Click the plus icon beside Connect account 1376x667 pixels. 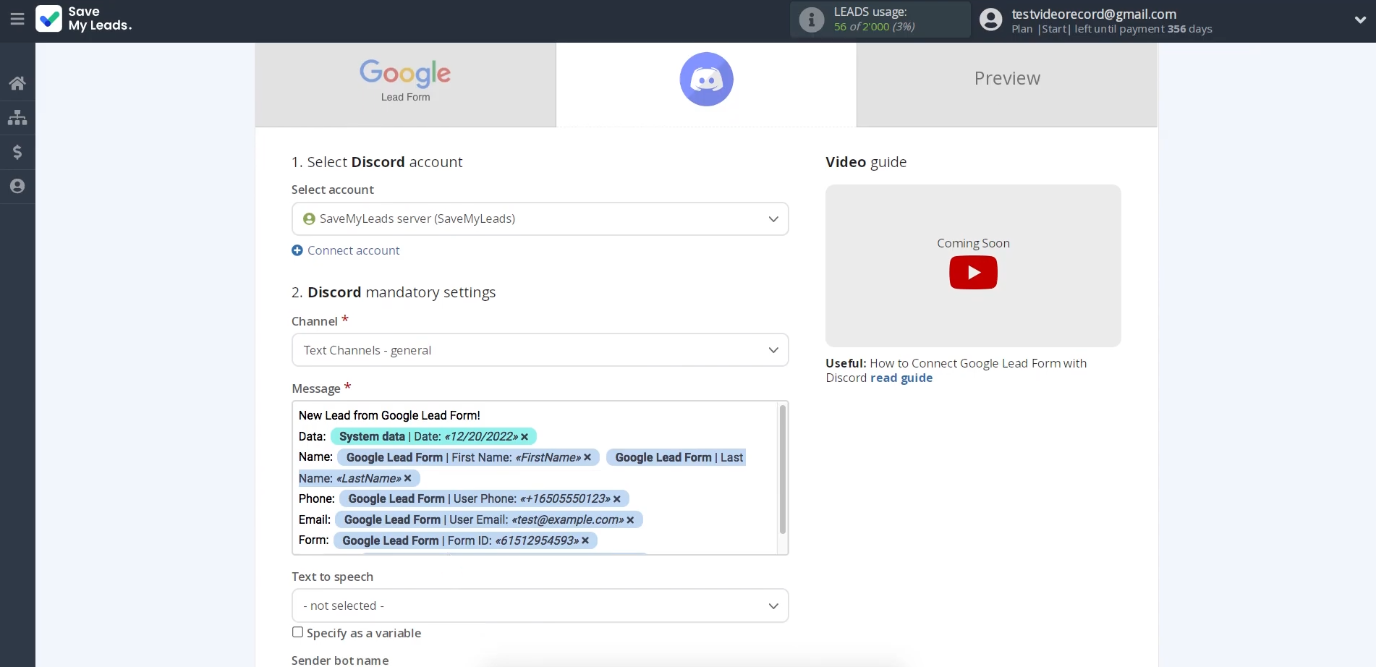click(297, 250)
